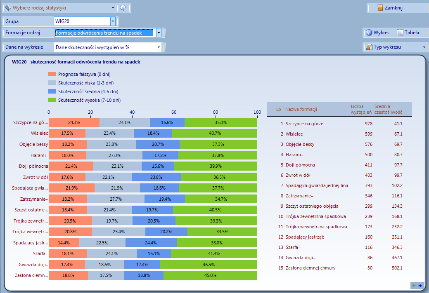429x293 pixels.
Task: Click the Typ wykresu chart icon
Action: coord(370,47)
